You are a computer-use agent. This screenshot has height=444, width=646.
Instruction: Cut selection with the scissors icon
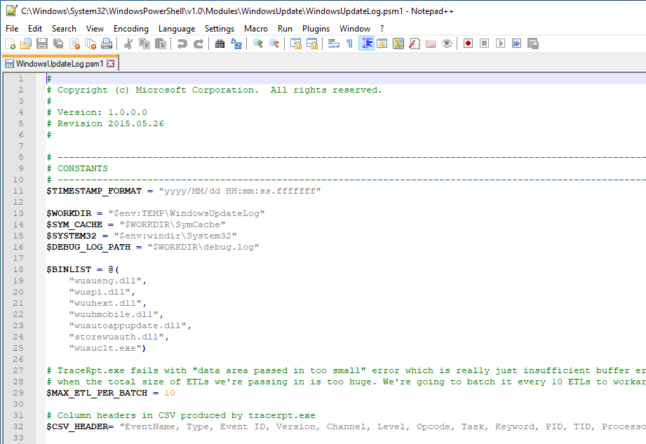[128, 43]
